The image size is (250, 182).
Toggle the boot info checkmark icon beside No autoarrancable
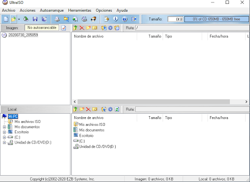click(x=64, y=28)
